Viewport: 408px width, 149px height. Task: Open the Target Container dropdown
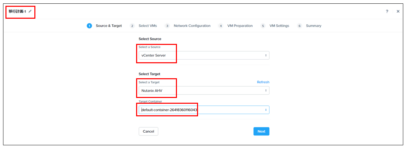click(x=204, y=110)
